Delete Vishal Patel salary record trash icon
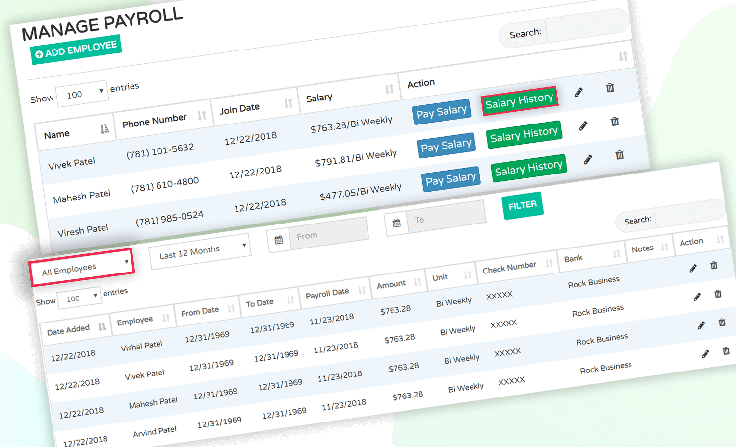 coord(714,265)
